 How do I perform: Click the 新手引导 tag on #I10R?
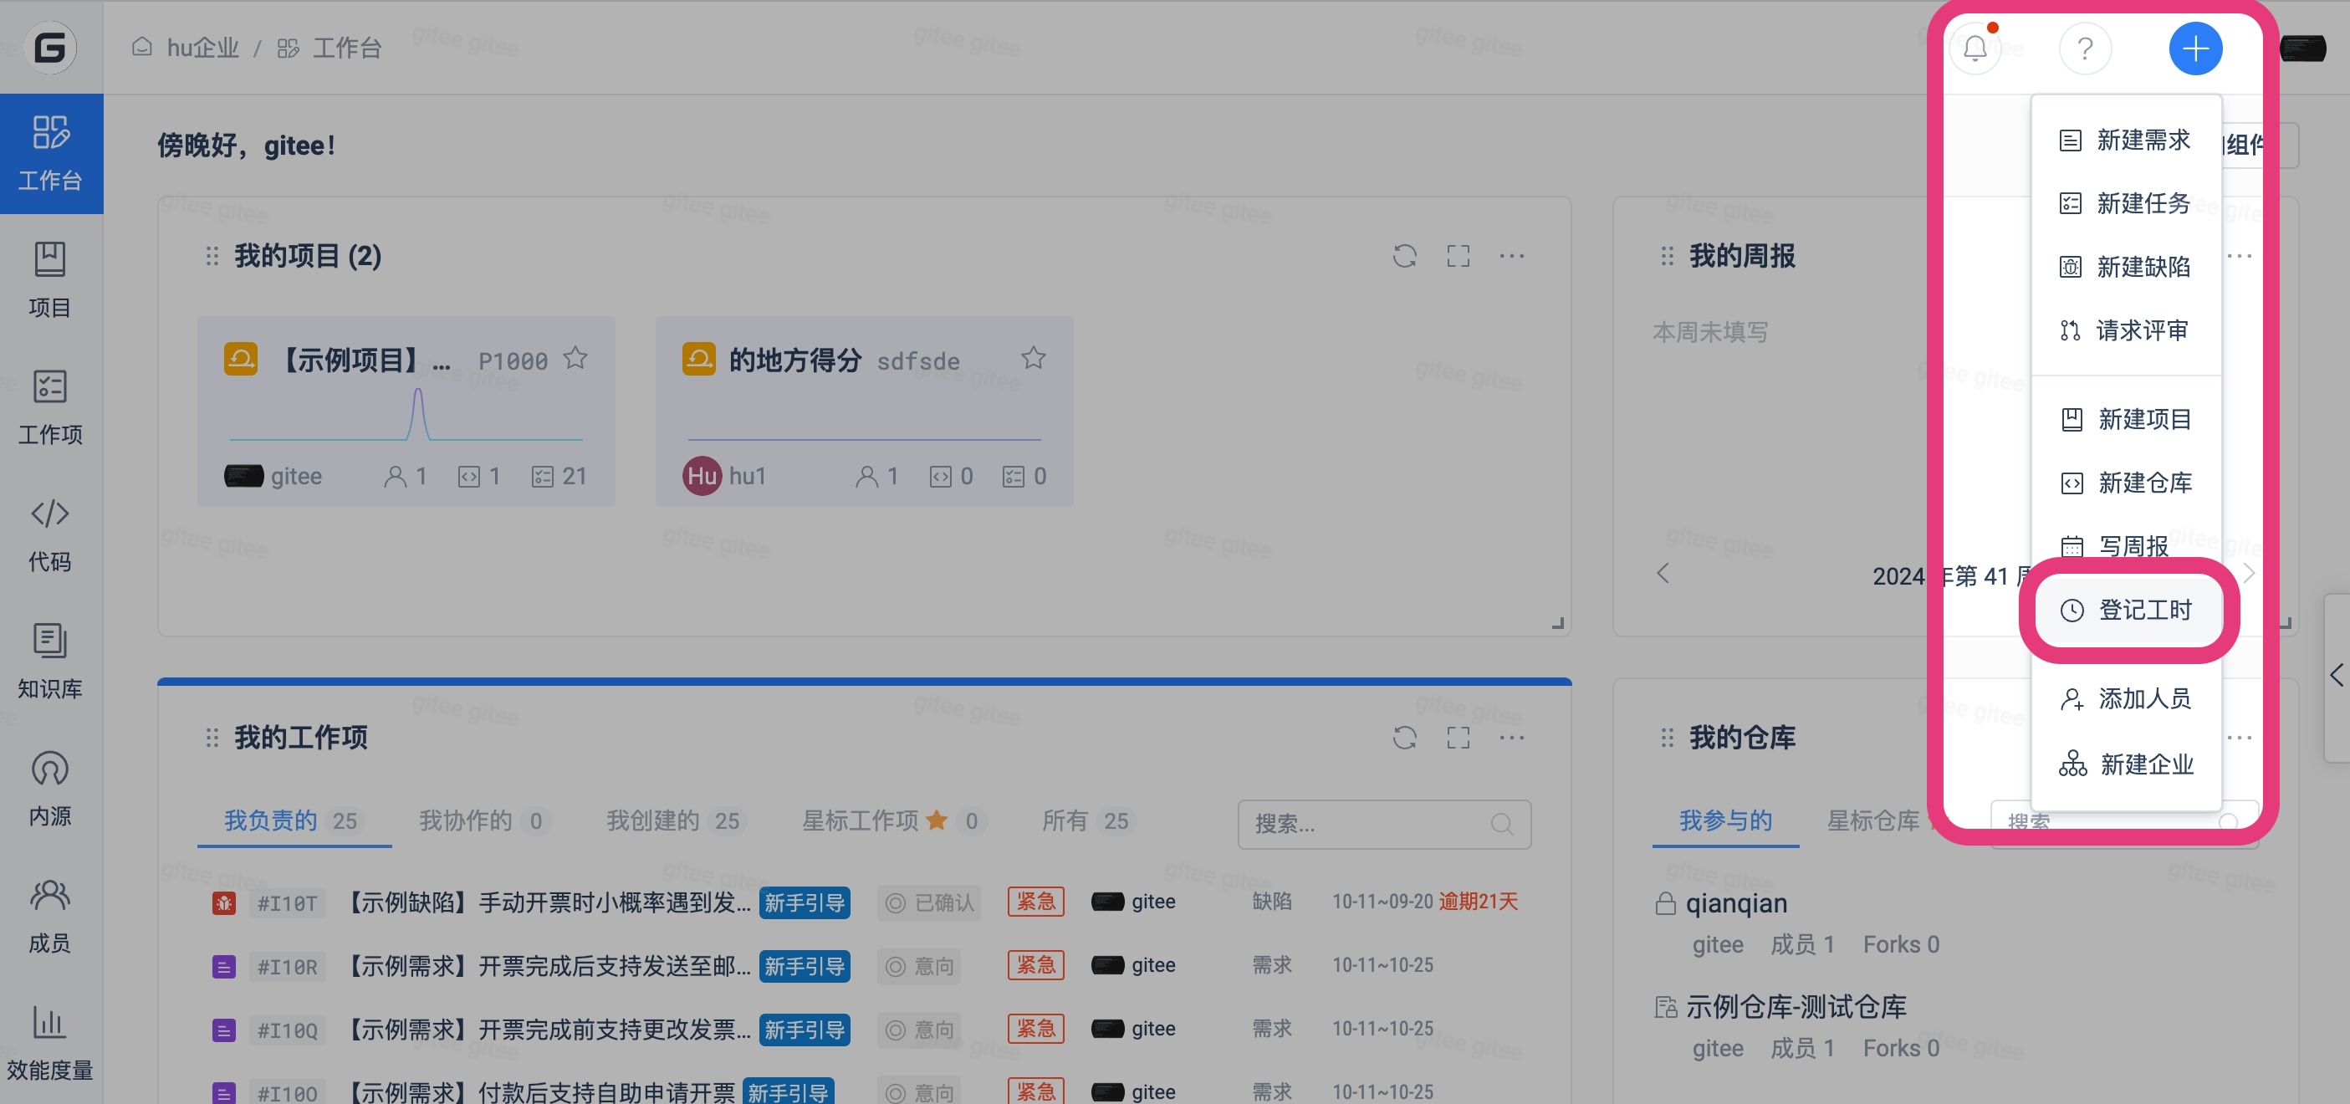coord(805,966)
